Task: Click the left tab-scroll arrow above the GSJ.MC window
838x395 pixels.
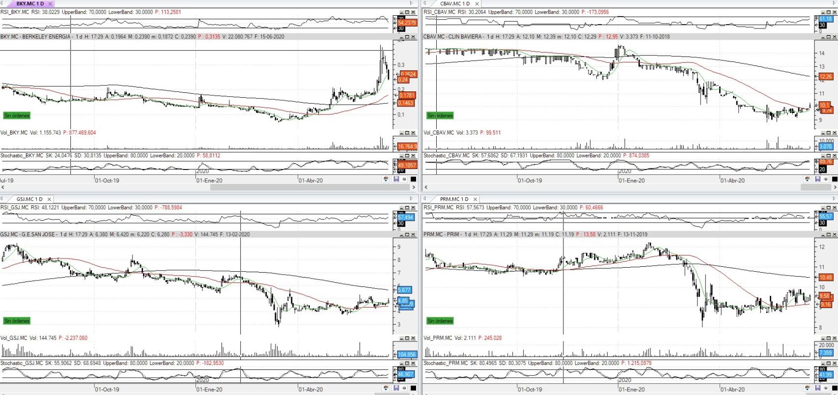Action: [2, 198]
